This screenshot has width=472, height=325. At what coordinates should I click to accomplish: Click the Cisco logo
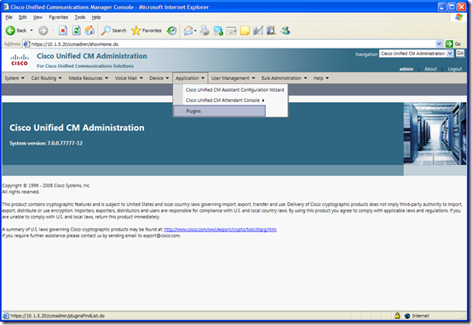tap(20, 60)
